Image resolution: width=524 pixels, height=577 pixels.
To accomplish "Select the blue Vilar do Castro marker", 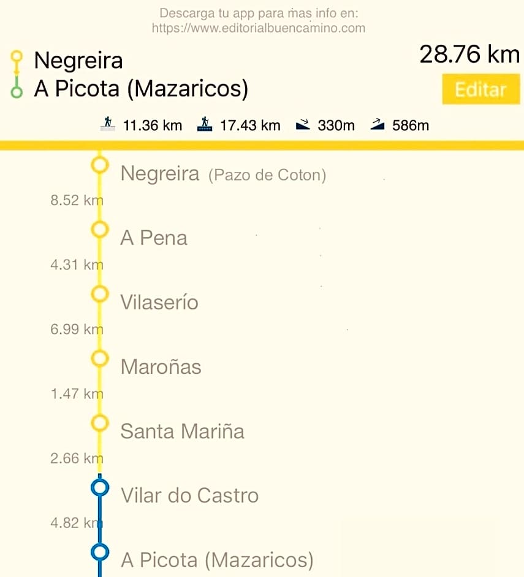I will (99, 487).
